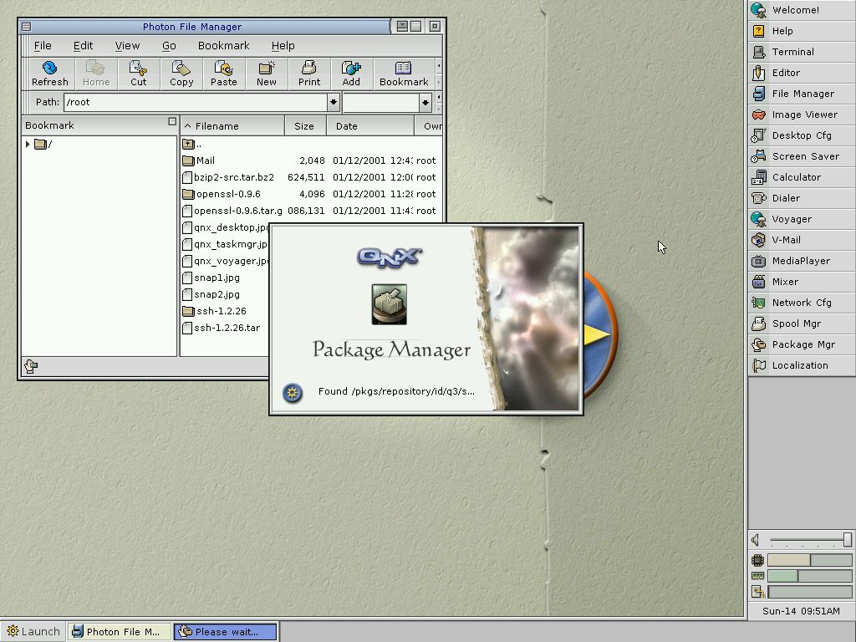856x642 pixels.
Task: Click the New file toolbar icon
Action: tap(267, 74)
